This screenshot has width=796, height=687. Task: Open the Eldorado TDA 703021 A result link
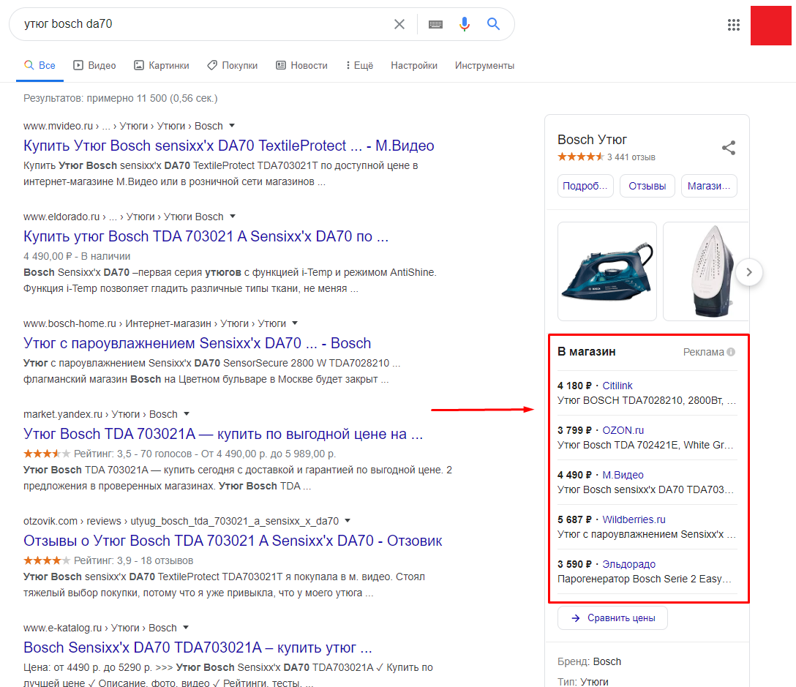coord(206,236)
